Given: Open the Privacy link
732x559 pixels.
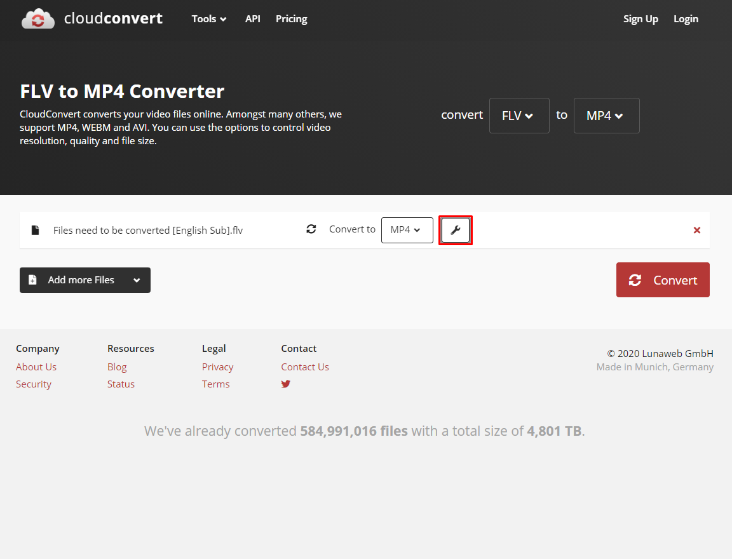Looking at the screenshot, I should click(217, 367).
